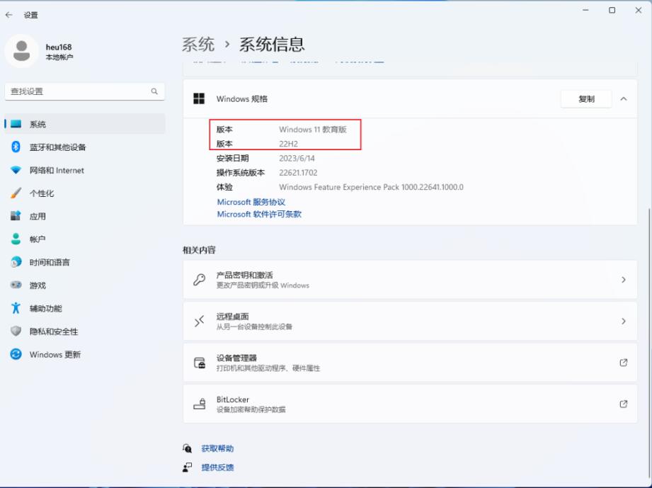Screen dimensions: 652x488
Task: Click the 22621.1702 OS build value
Action: [298, 173]
